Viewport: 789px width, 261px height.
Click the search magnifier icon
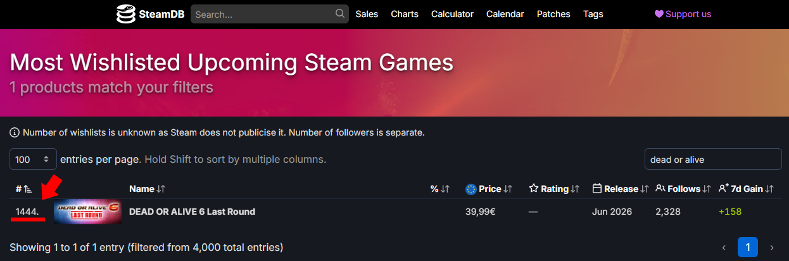point(340,13)
